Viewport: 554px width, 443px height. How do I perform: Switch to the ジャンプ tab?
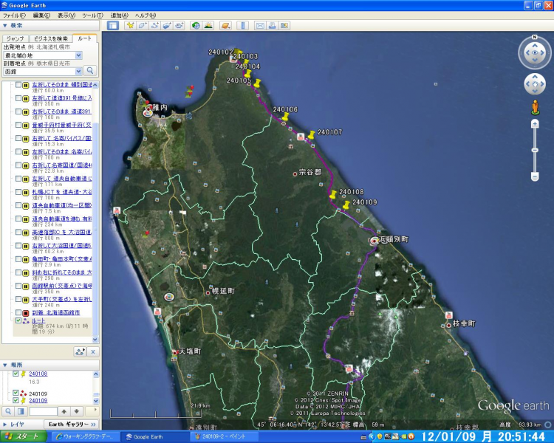(16, 38)
